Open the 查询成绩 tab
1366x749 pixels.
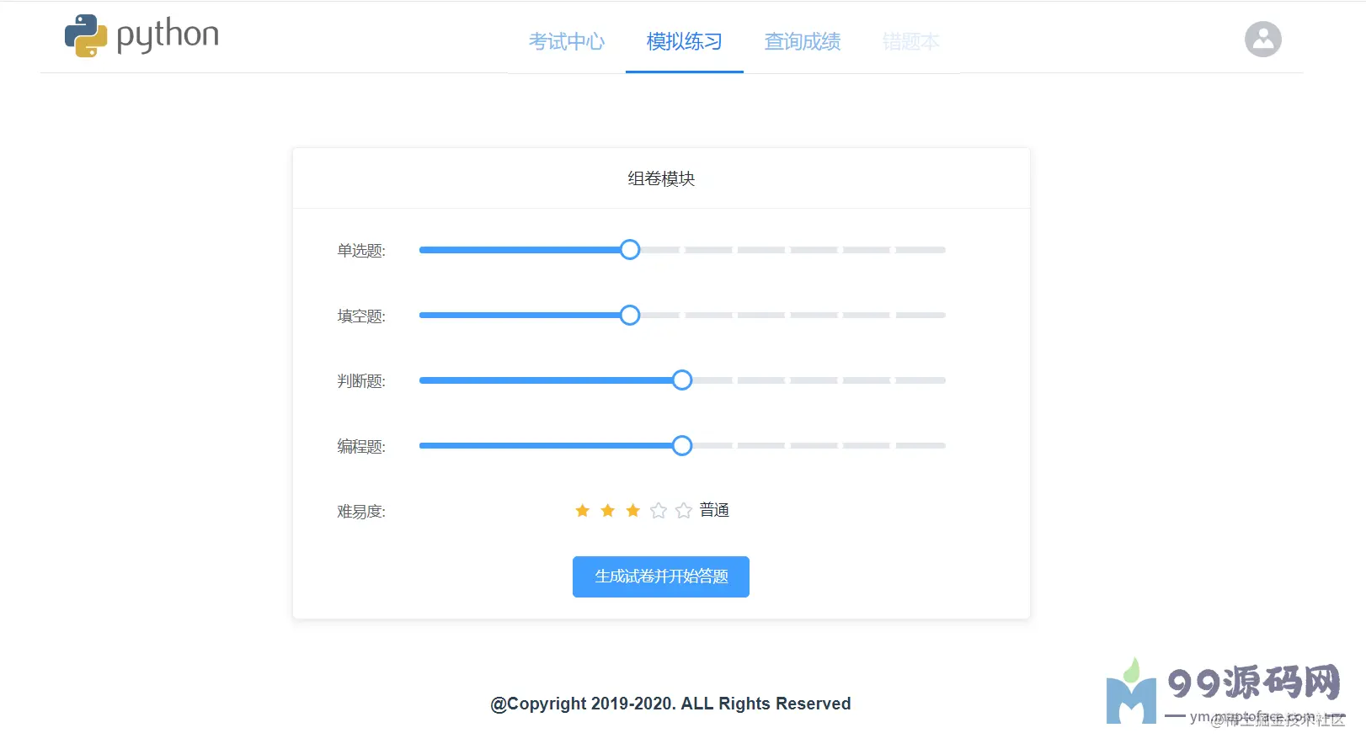pos(803,41)
